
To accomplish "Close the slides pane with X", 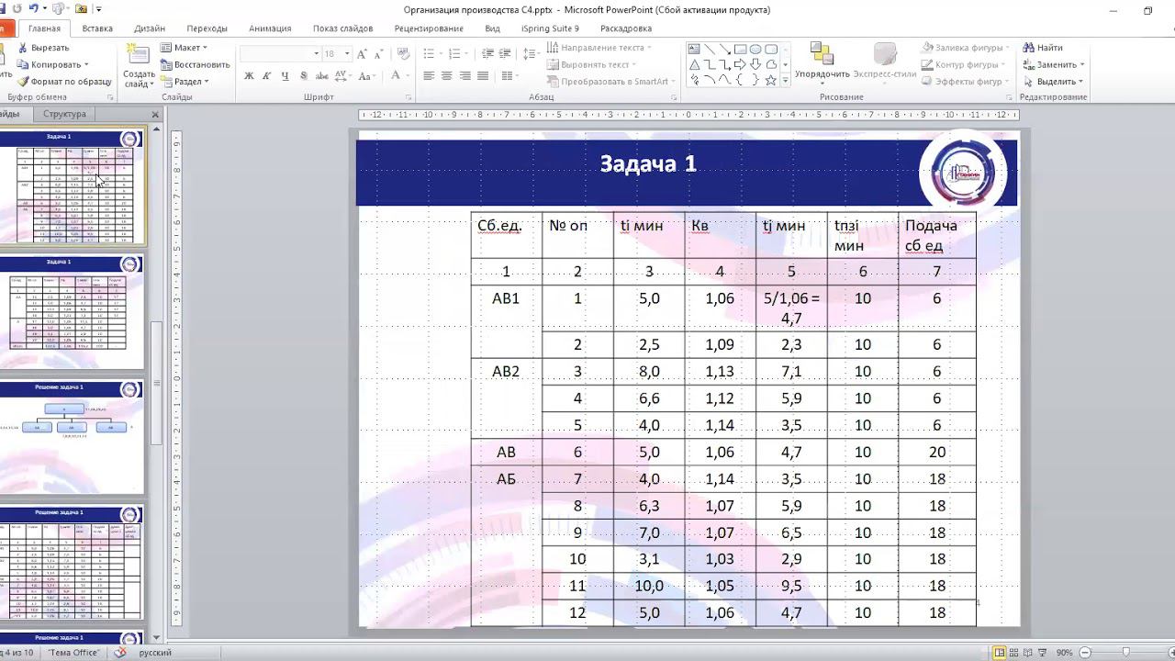I will (x=155, y=115).
